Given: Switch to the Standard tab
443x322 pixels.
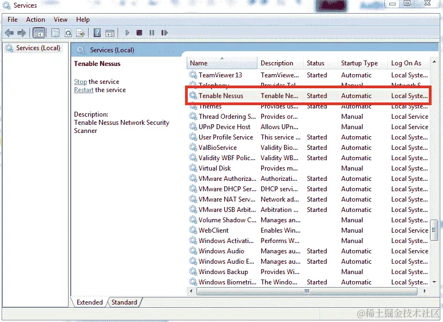Looking at the screenshot, I should pos(124,302).
